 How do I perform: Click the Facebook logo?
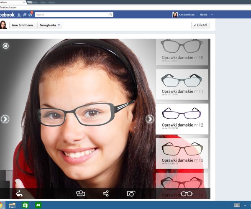pos(7,15)
